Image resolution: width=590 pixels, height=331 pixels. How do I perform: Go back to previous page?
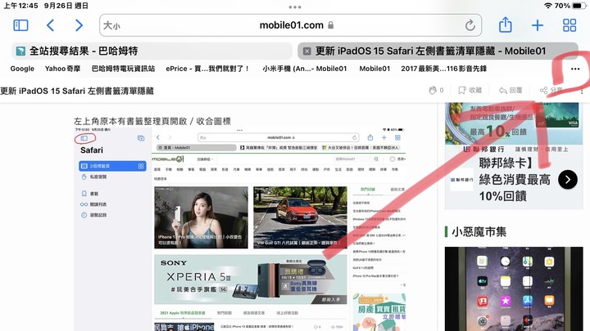pos(50,25)
